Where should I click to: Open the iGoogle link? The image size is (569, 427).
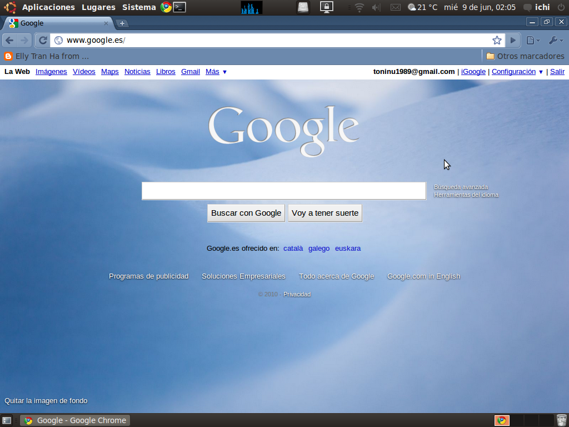[x=473, y=72]
